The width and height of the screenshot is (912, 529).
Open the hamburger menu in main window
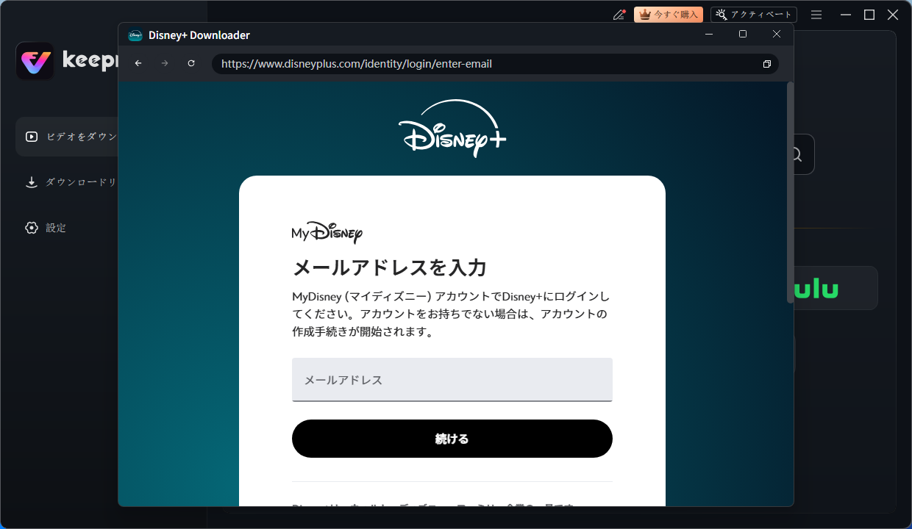tap(816, 15)
